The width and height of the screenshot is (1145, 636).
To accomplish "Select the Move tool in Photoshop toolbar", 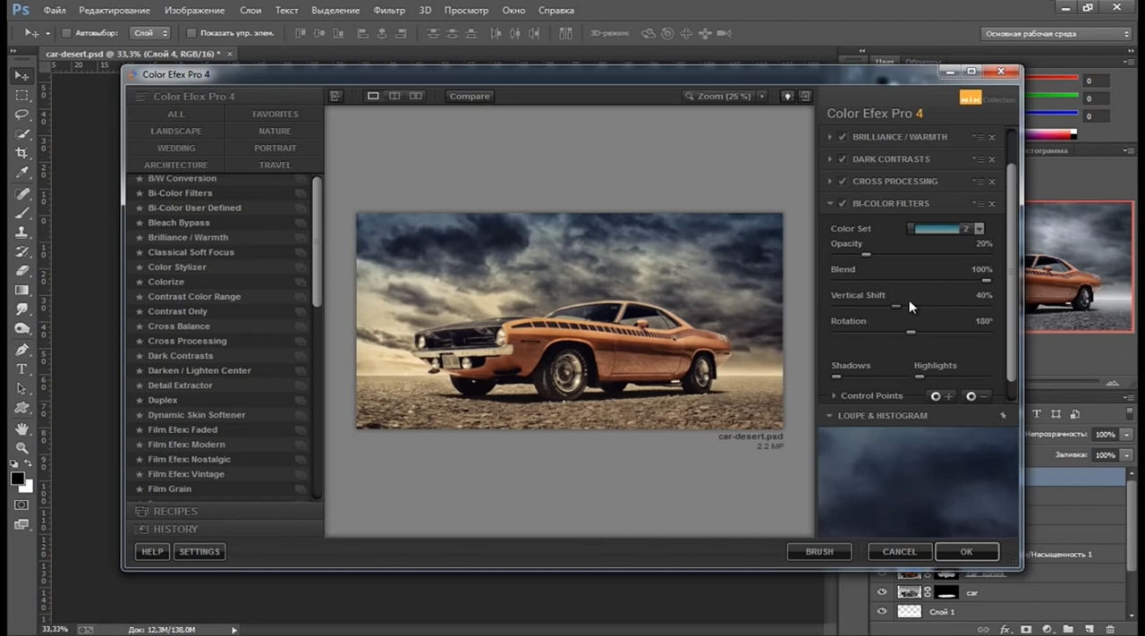I will pos(22,76).
